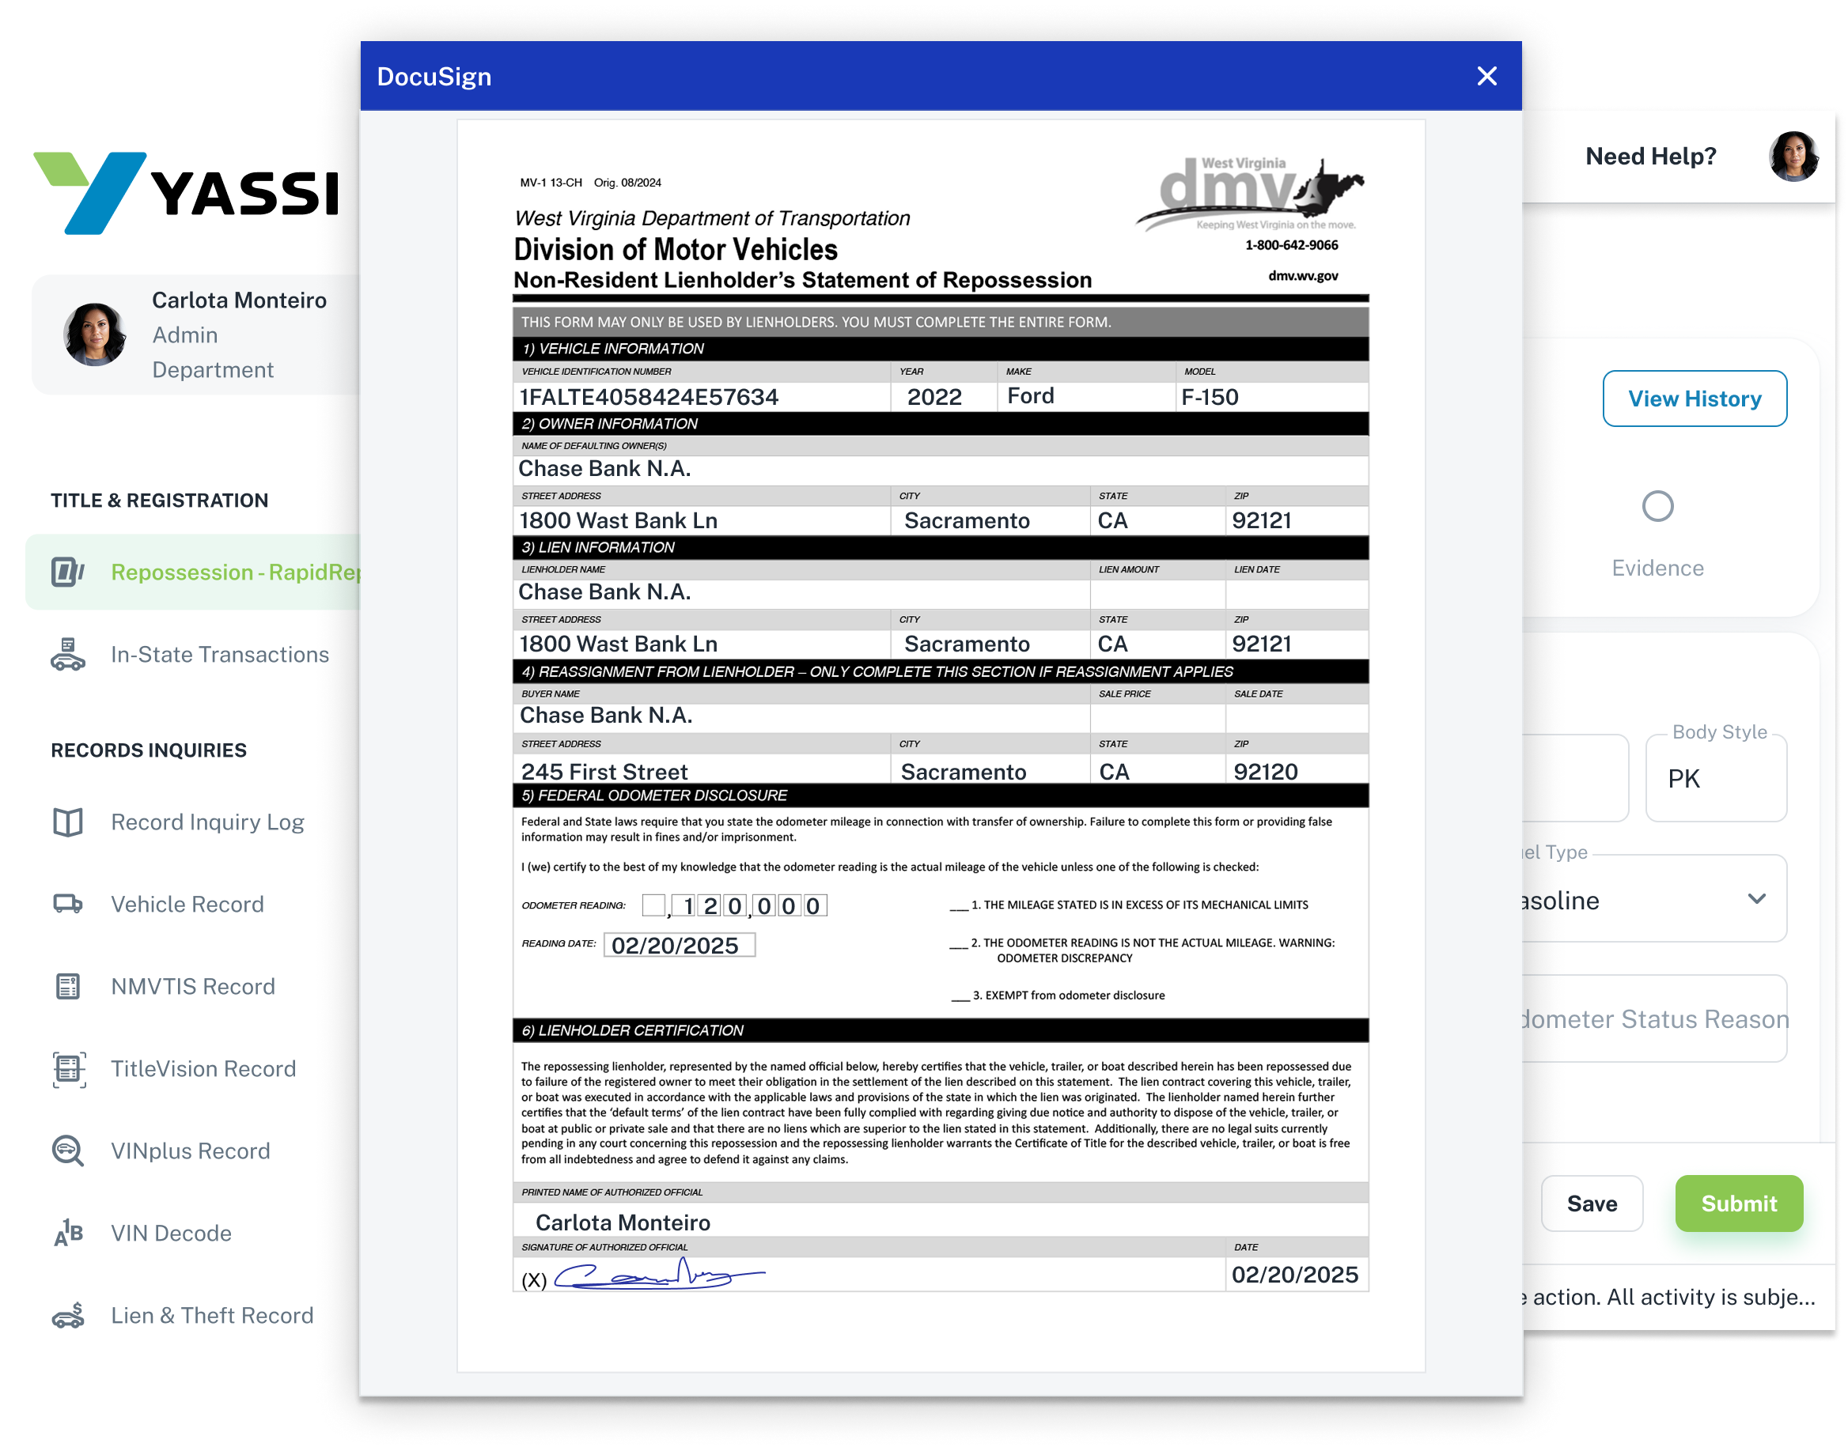Select the Evidence step radio circle

(1657, 506)
